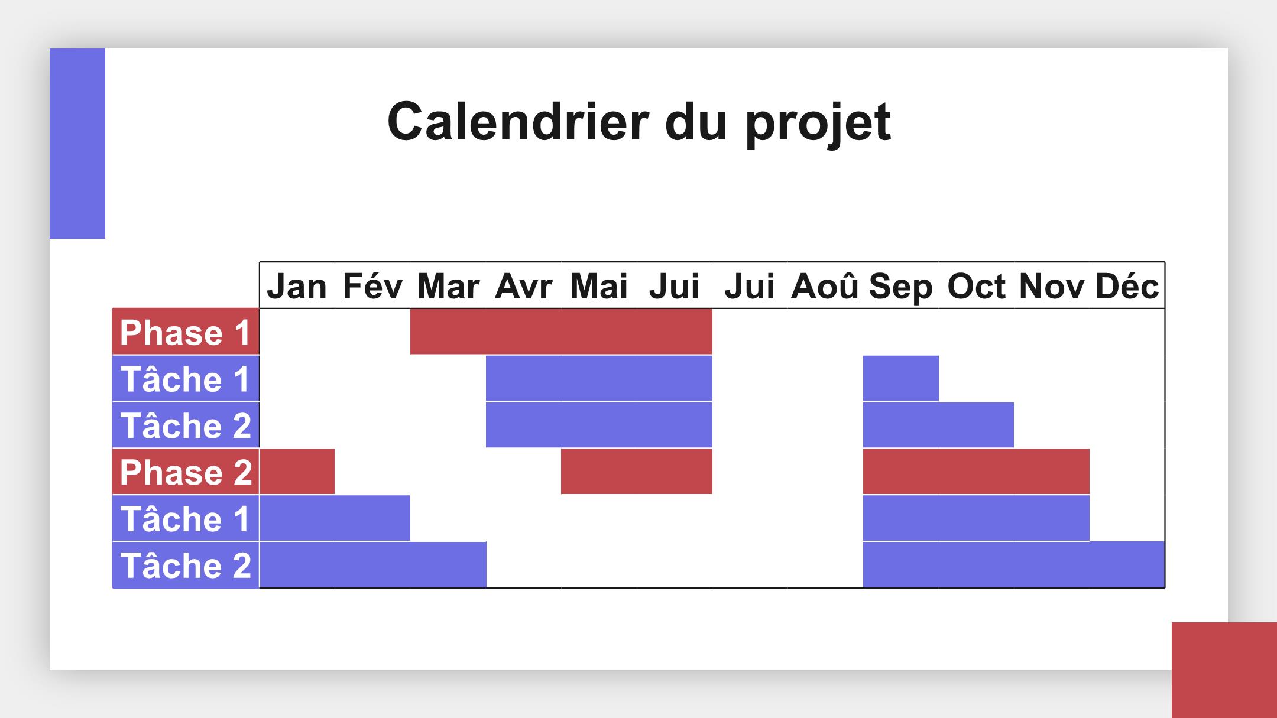Viewport: 1277px width, 718px height.
Task: Click the Nov month header
Action: (x=1052, y=286)
